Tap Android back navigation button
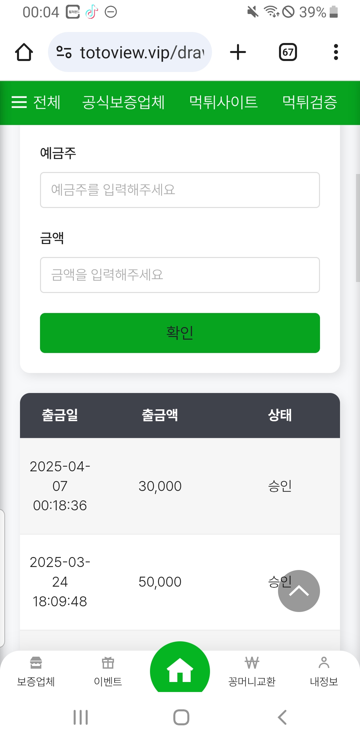The width and height of the screenshot is (360, 740). point(282,717)
